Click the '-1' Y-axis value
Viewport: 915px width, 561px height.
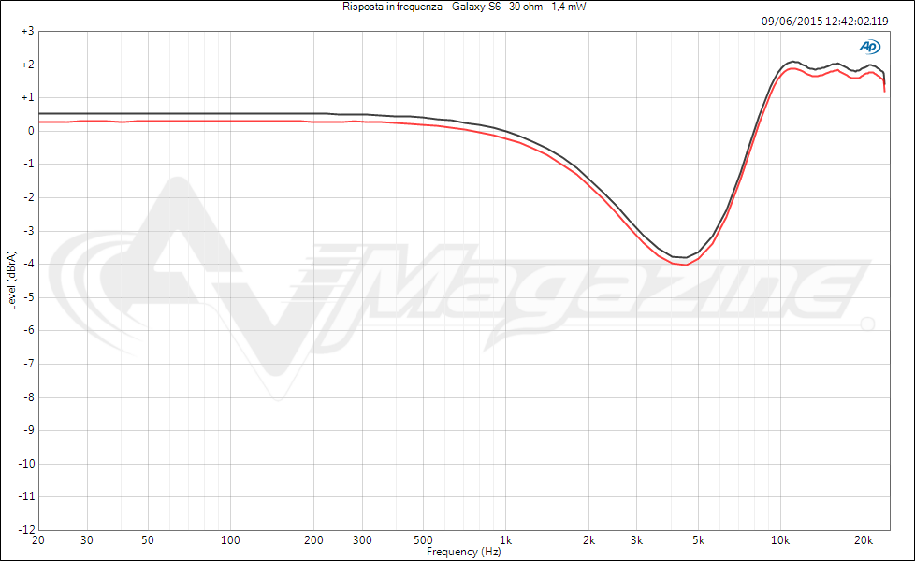point(29,164)
